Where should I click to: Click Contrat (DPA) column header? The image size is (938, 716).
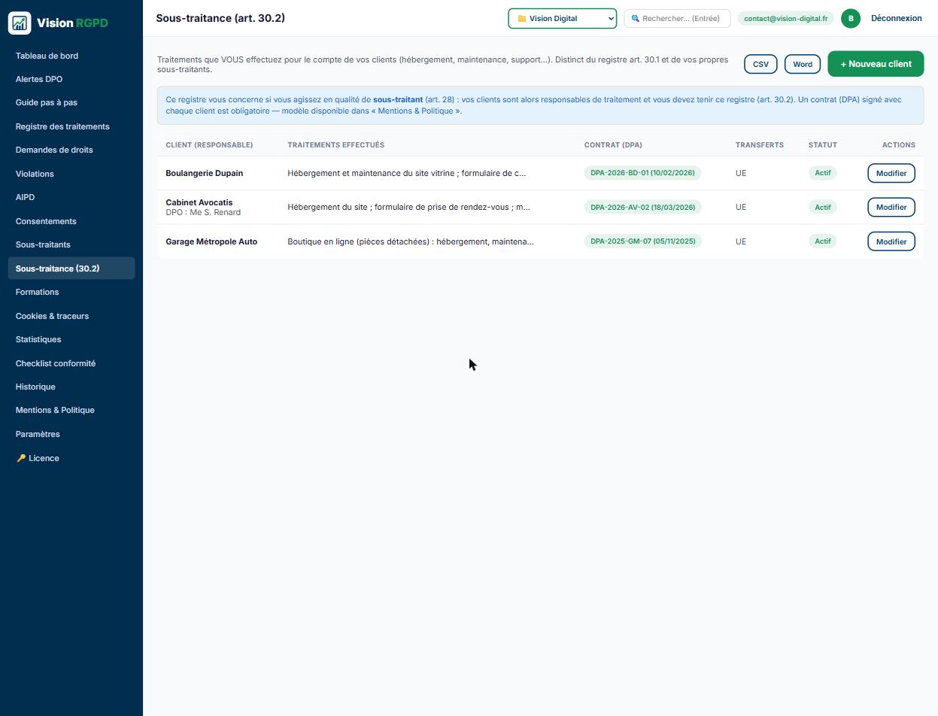[613, 144]
